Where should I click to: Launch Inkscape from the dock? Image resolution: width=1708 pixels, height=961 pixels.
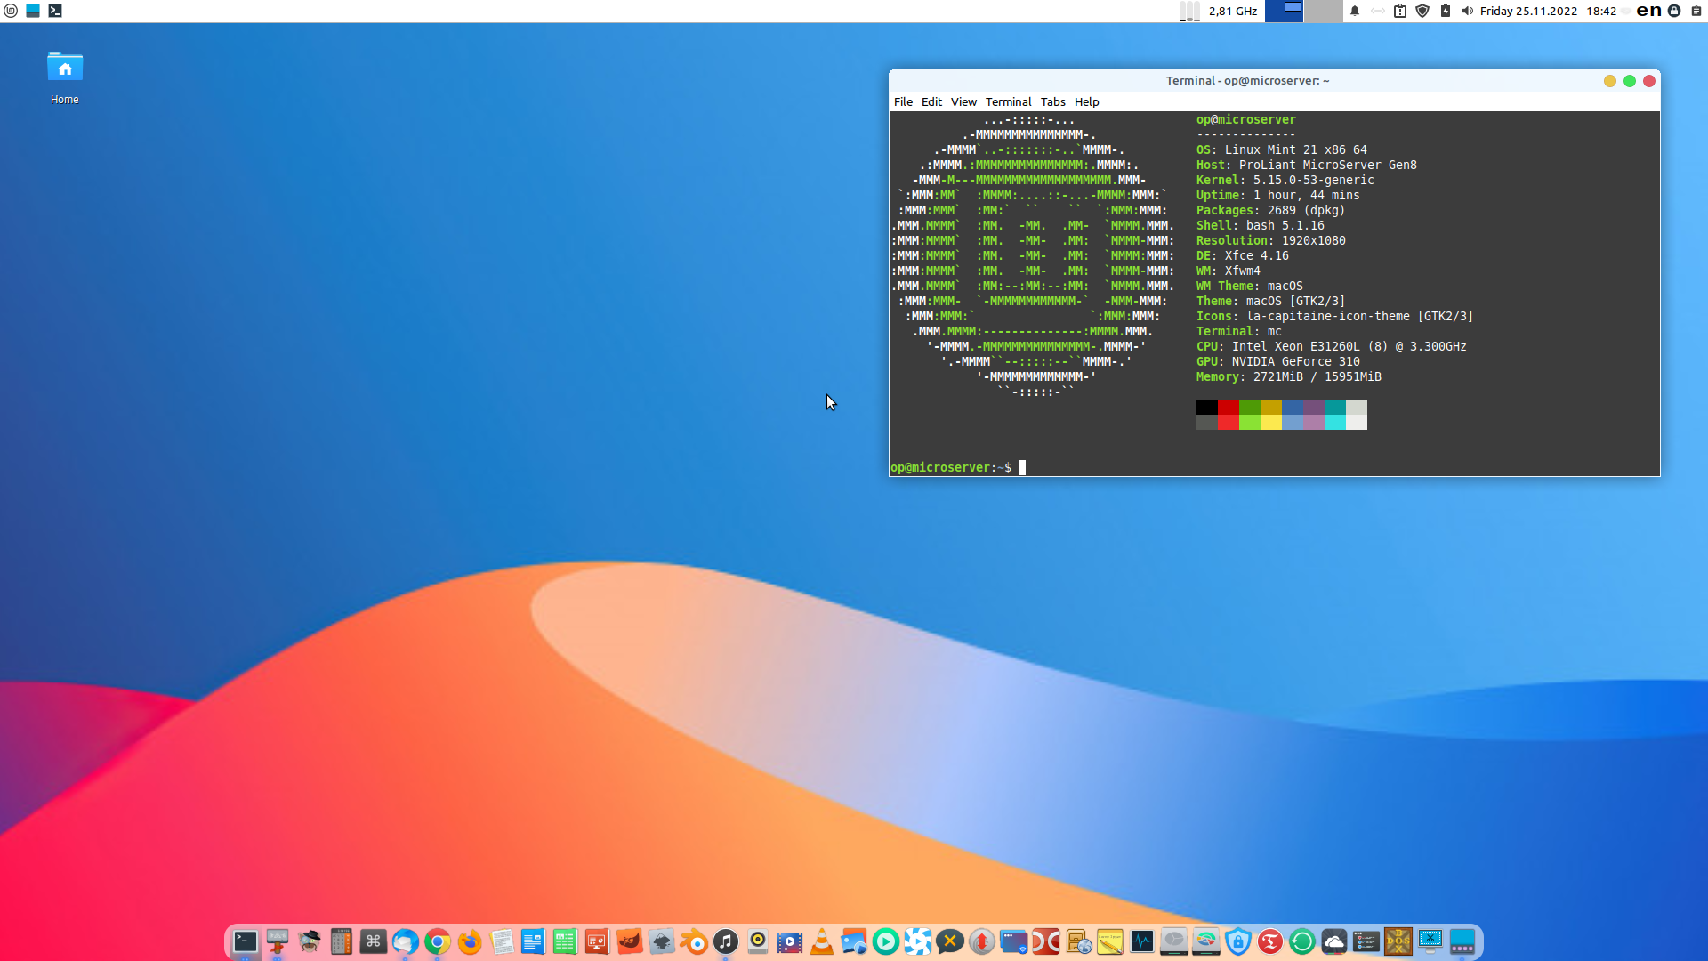662,941
